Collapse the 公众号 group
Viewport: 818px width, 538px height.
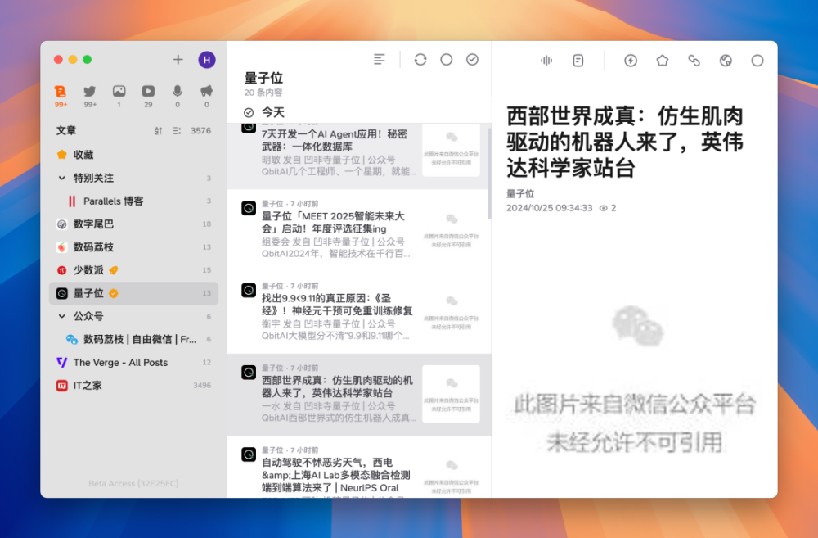(61, 316)
